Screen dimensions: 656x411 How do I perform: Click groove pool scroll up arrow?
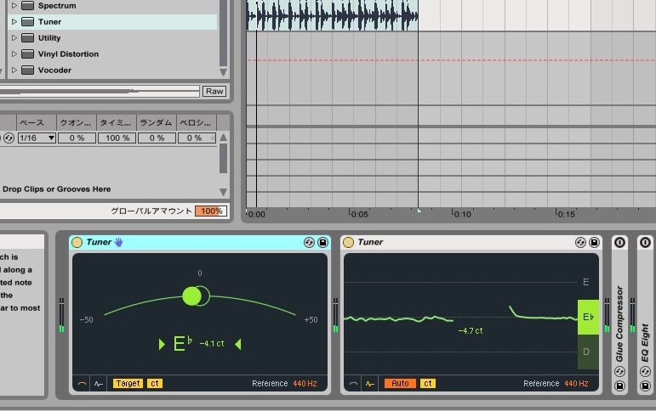[224, 137]
